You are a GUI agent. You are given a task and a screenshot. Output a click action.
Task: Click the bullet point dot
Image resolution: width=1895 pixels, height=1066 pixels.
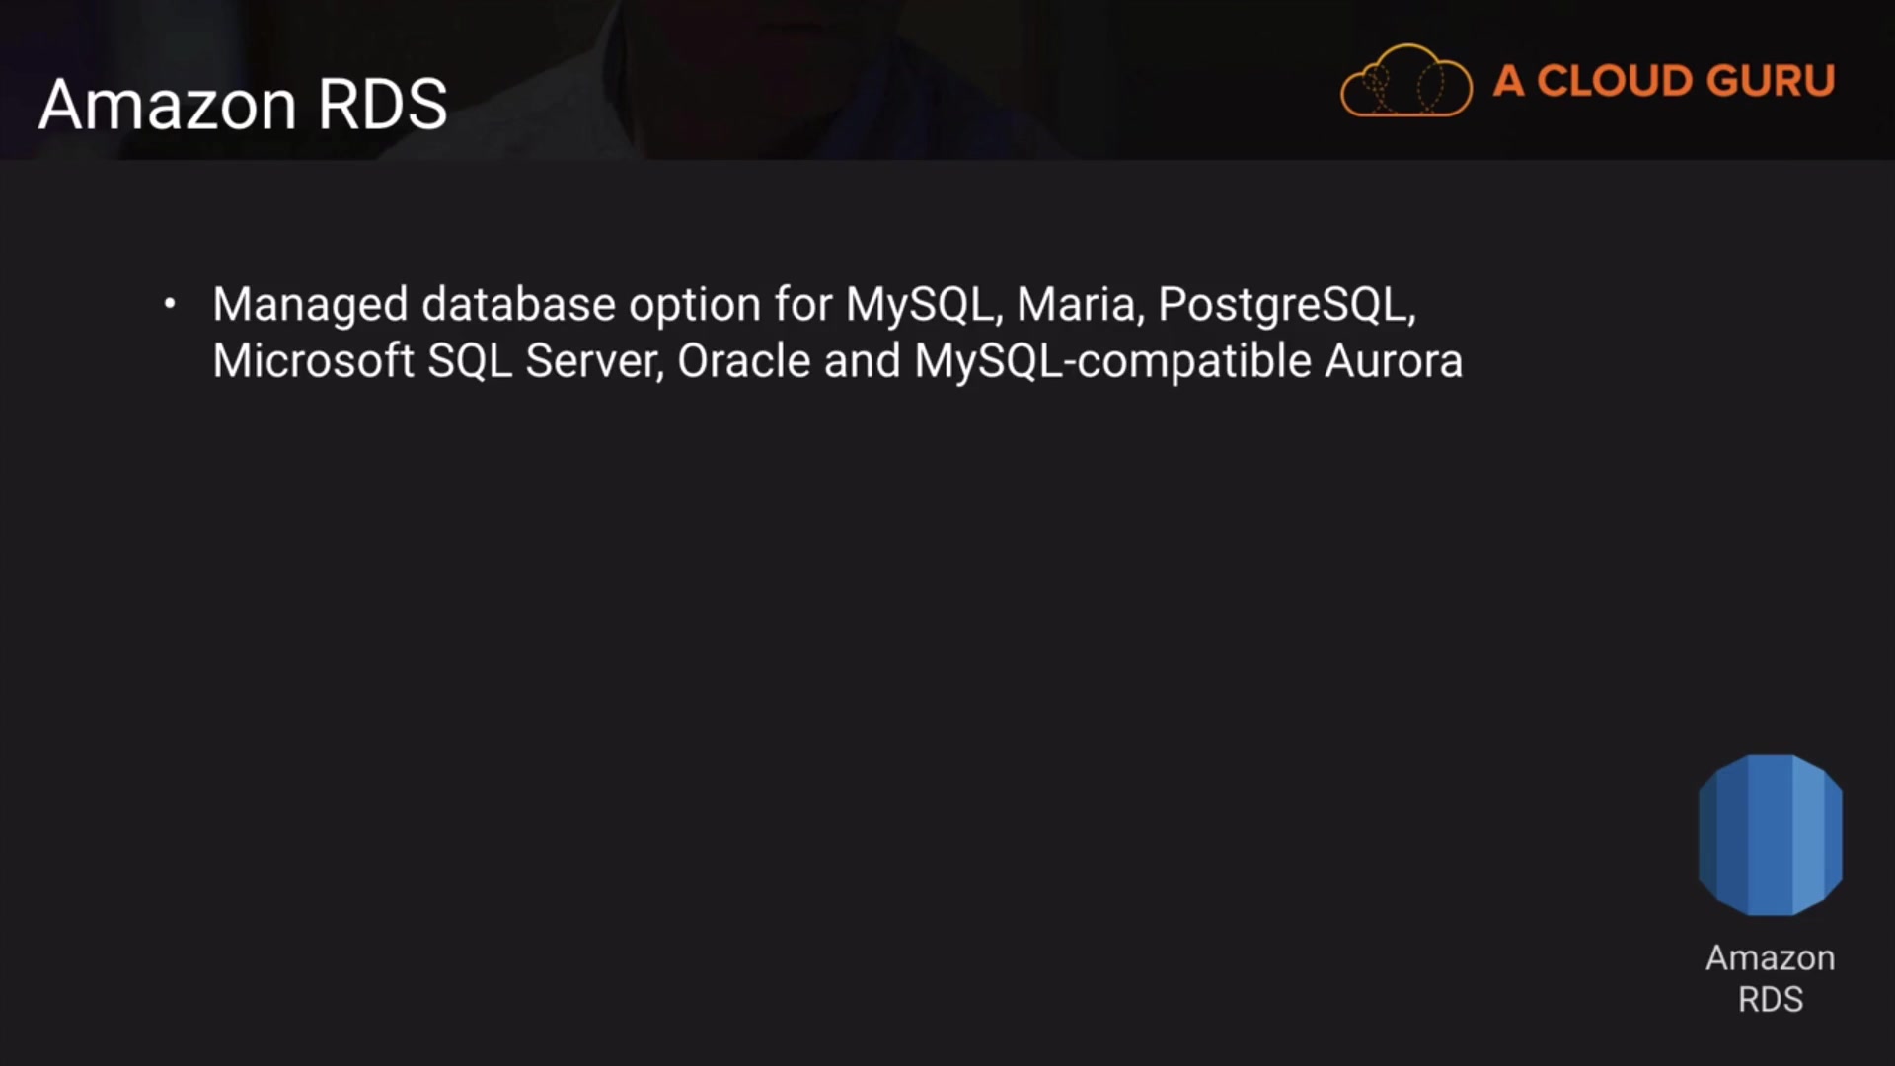[x=170, y=304]
